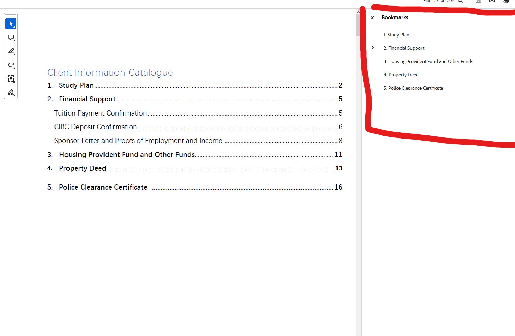Close the Bookmarks panel
The height and width of the screenshot is (336, 515).
click(x=372, y=18)
